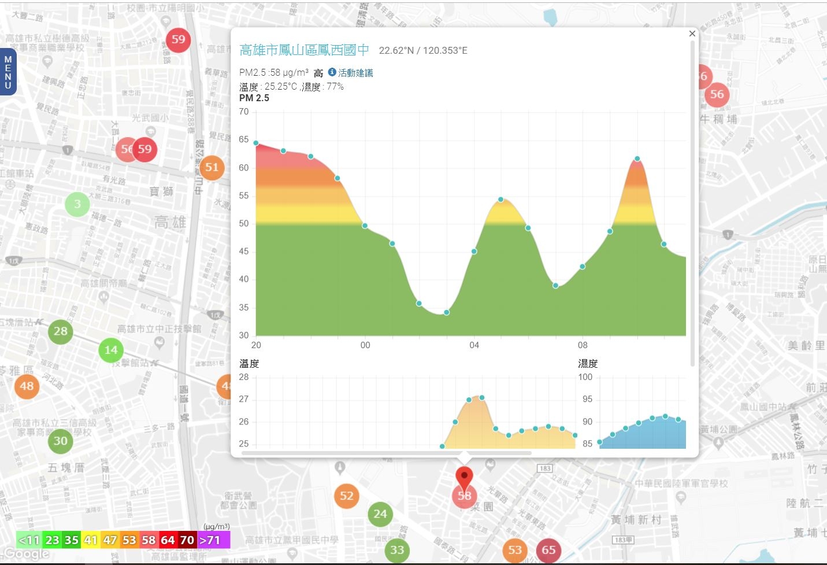Viewport: 827px width, 565px height.
Task: Click the PM2.5 :58 μg/m³ reading
Action: pos(274,73)
